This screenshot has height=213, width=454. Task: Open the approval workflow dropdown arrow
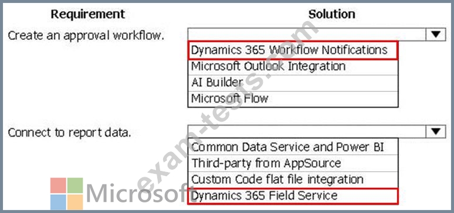[x=435, y=35]
